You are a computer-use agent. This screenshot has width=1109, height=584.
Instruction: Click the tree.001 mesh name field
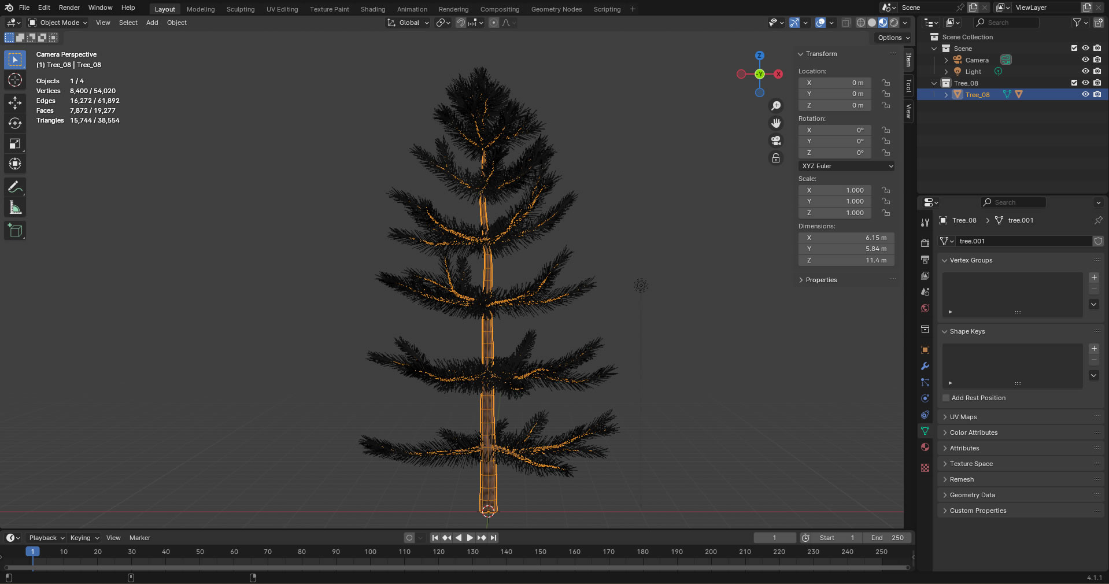tap(1023, 241)
